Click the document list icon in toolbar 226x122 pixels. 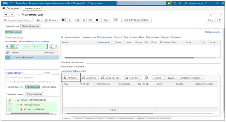click(x=84, y=20)
